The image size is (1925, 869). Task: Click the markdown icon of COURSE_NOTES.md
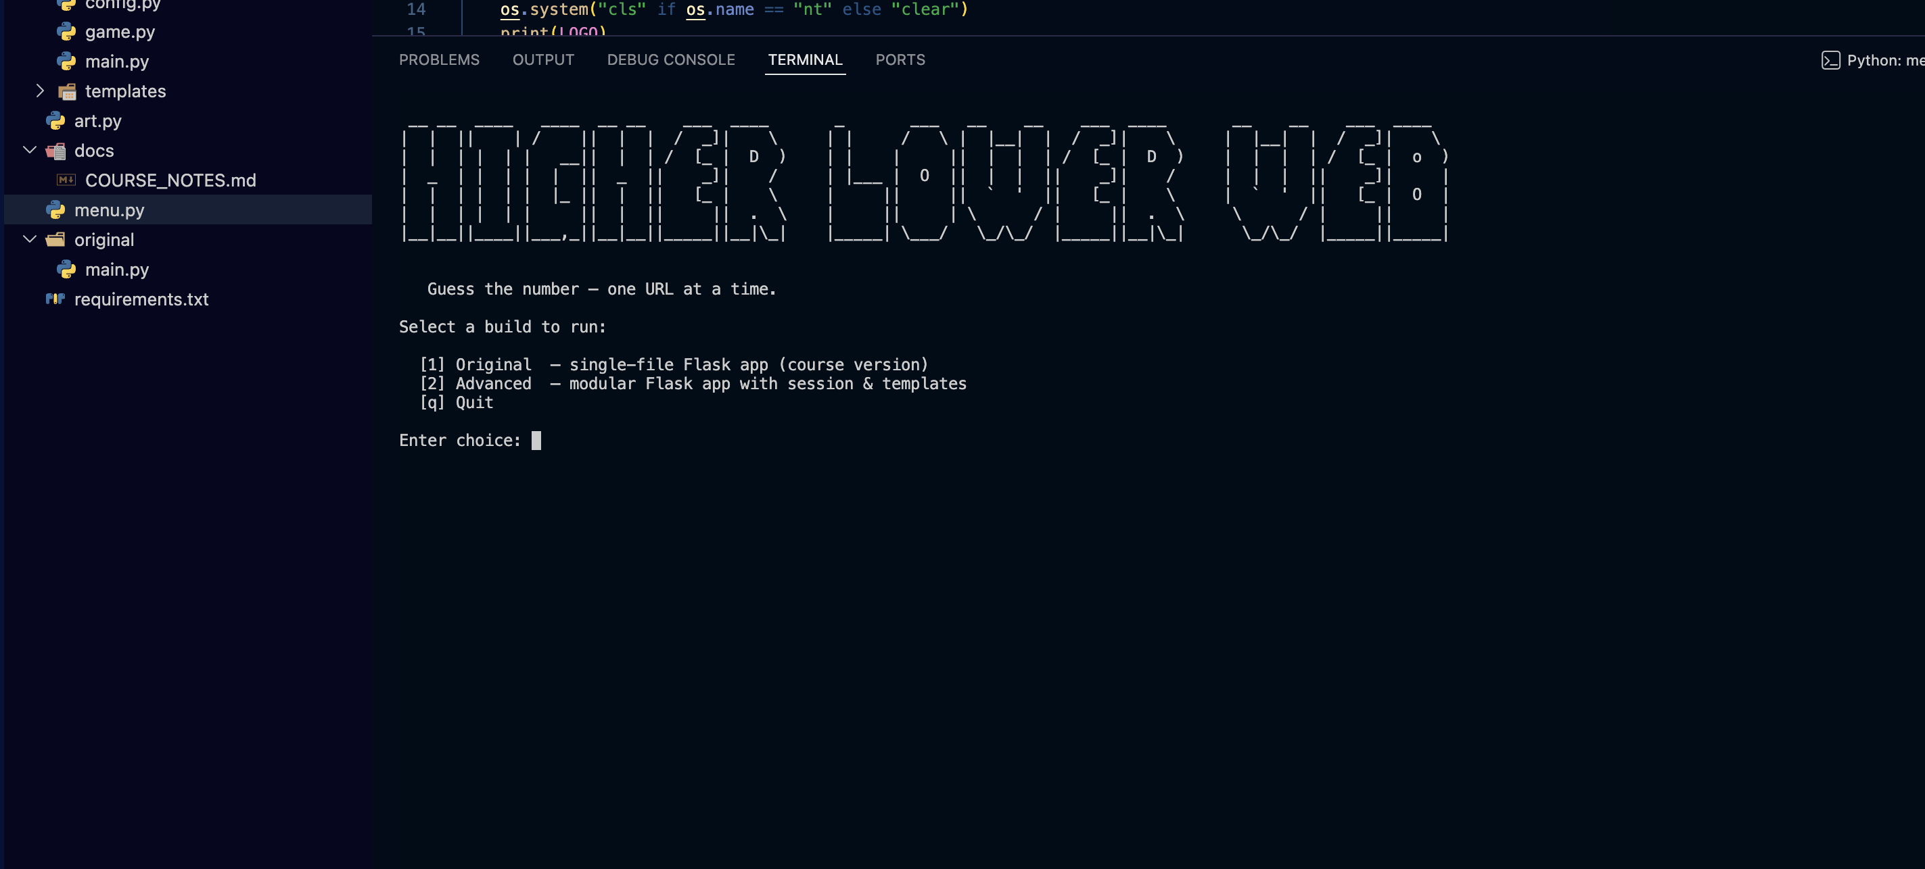point(66,180)
